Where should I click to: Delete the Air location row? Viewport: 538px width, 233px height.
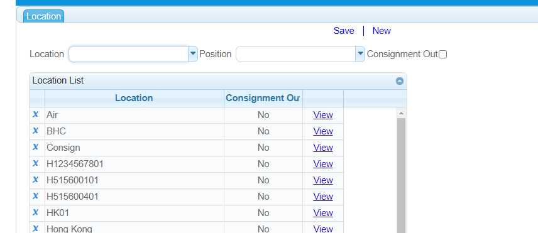(x=35, y=114)
